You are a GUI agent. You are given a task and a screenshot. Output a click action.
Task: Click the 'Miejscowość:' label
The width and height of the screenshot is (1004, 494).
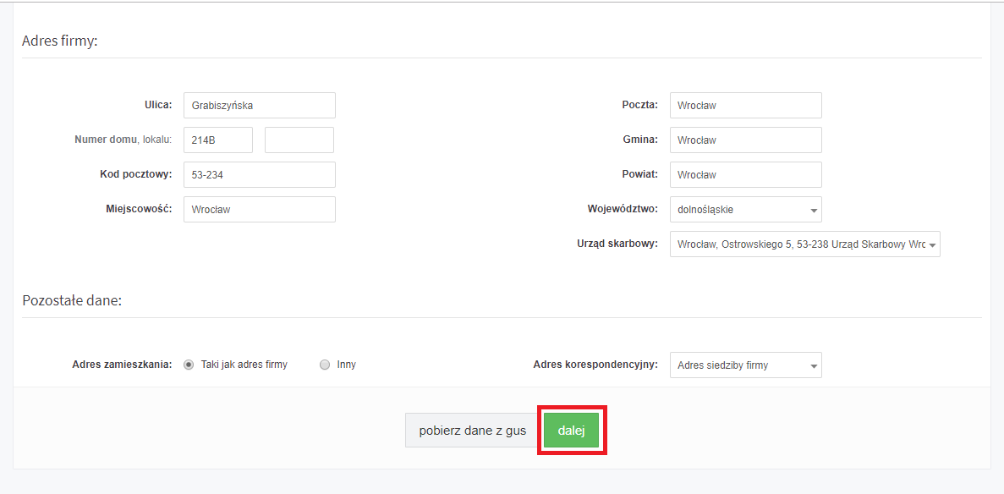(x=139, y=209)
